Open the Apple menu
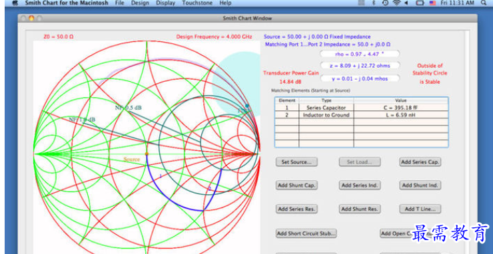This screenshot has width=493, height=254. 15,3
